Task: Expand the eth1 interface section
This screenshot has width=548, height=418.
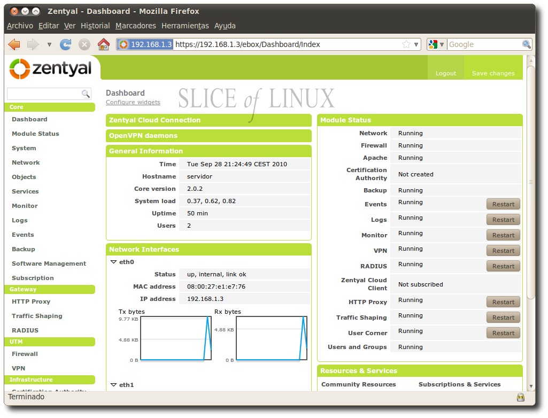Action: click(114, 385)
